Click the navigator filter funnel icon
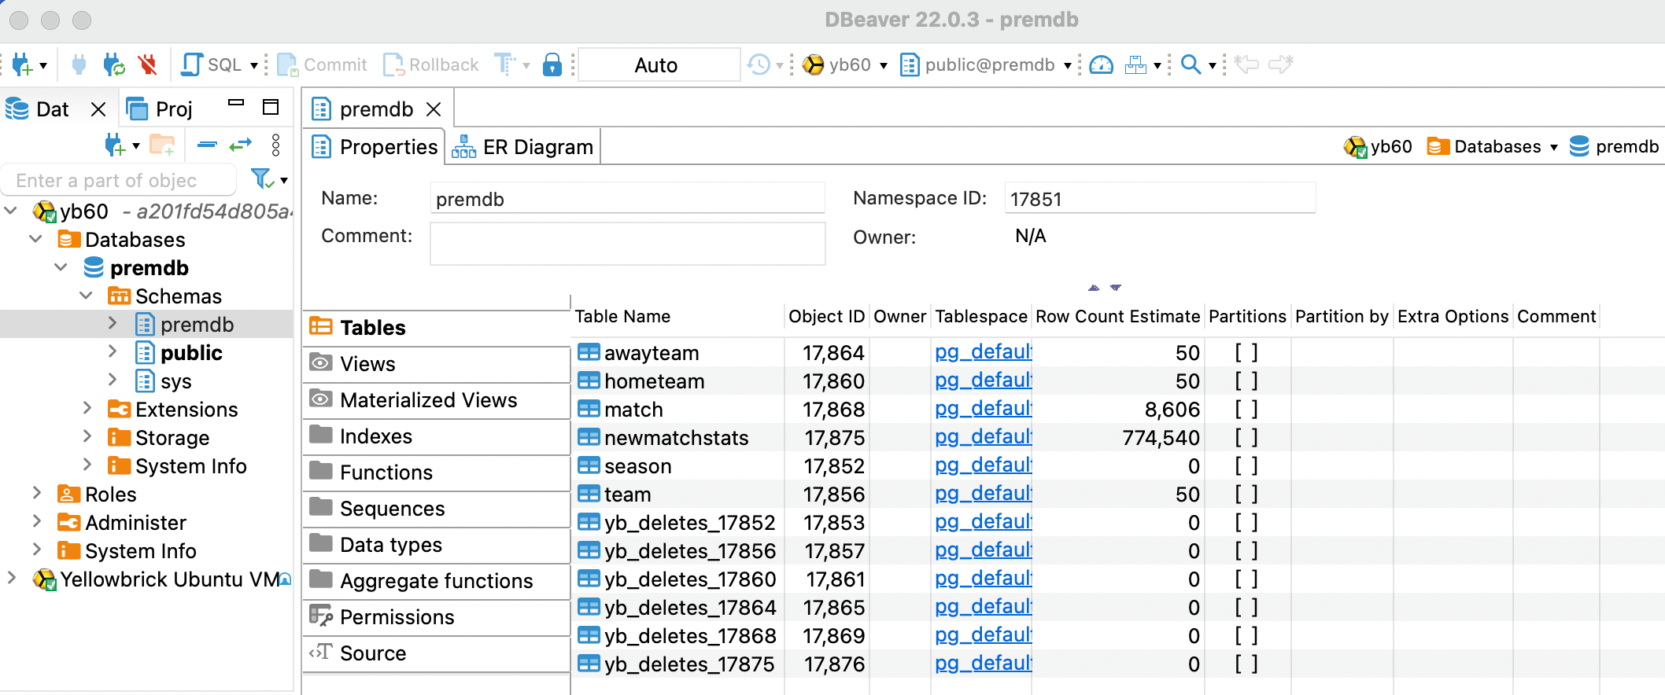The height and width of the screenshot is (695, 1665). (261, 180)
